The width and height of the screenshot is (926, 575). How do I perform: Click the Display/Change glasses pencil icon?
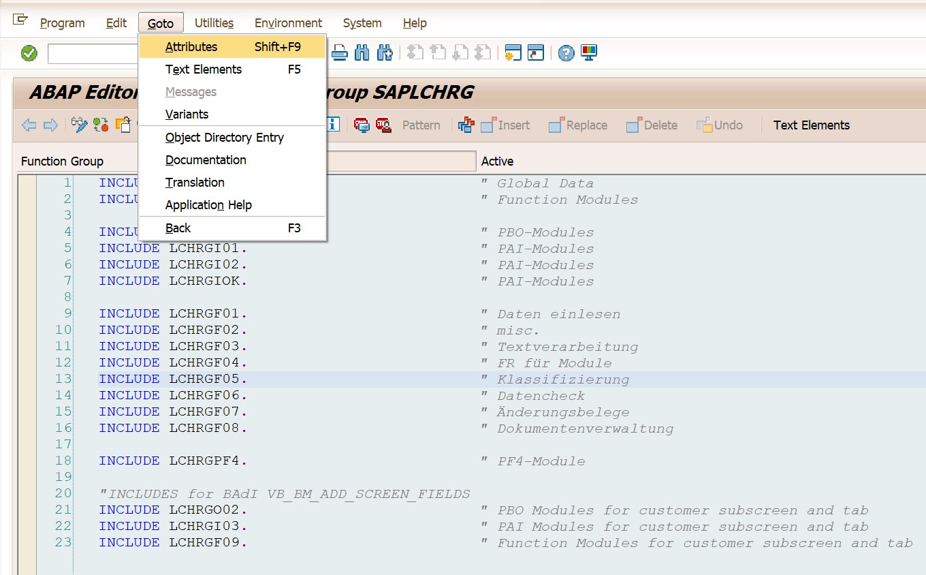(x=80, y=125)
